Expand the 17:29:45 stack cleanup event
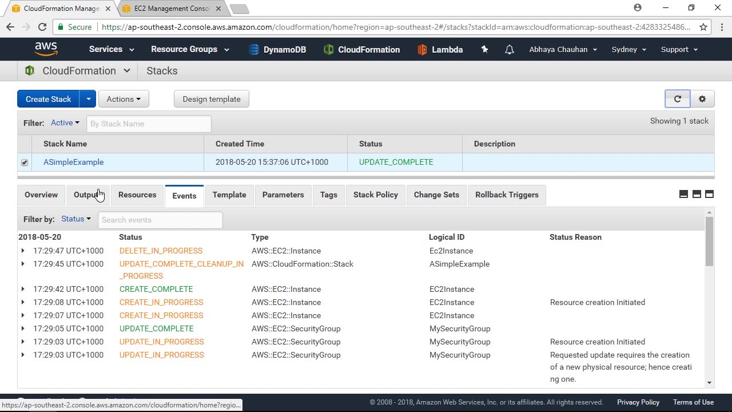732x412 pixels. pos(23,264)
